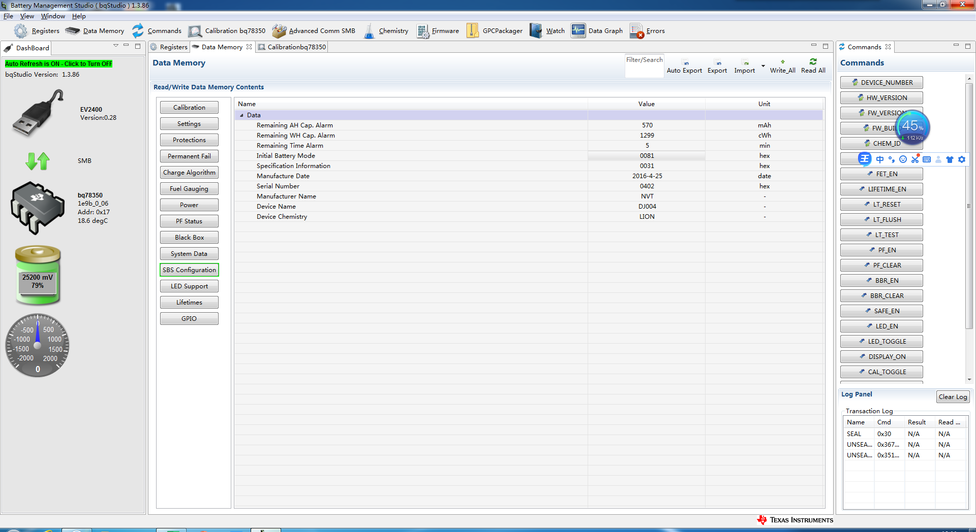Click the SEAL row in Transaction Log
976x532 pixels.
(905, 434)
